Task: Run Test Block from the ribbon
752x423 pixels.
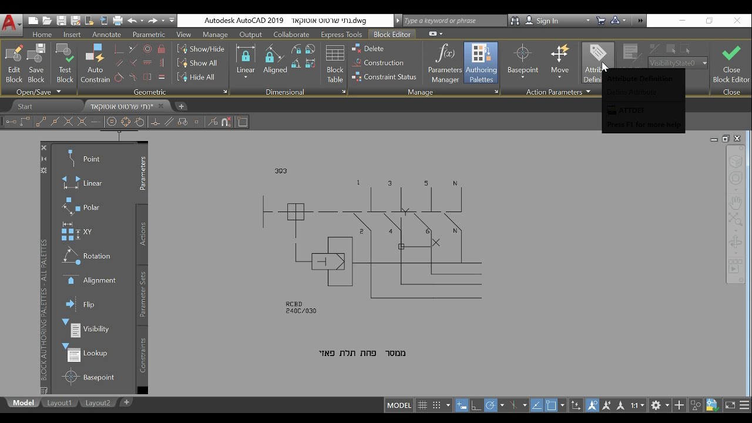Action: click(65, 63)
